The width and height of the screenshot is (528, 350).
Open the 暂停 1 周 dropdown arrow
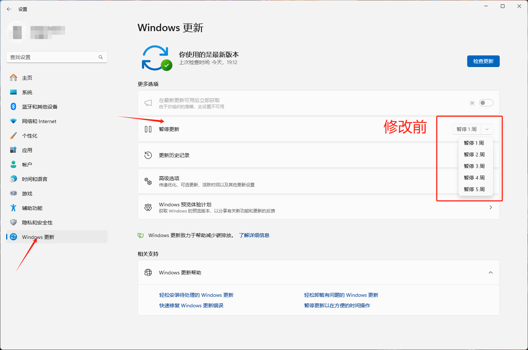[487, 129]
